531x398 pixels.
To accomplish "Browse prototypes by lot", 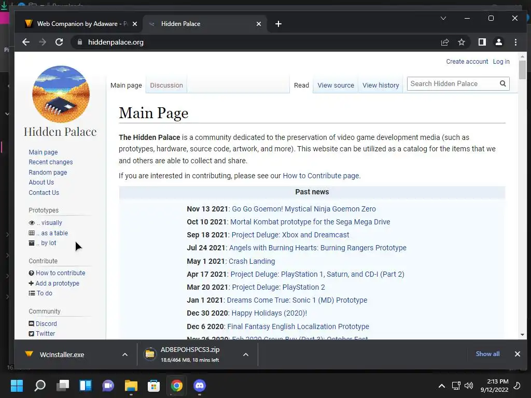I will tap(46, 243).
